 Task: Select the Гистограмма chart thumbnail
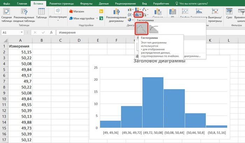[x=142, y=28]
